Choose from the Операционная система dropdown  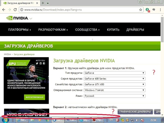115,90
